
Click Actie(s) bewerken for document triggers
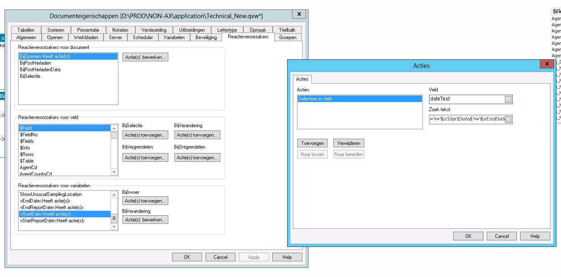[145, 57]
